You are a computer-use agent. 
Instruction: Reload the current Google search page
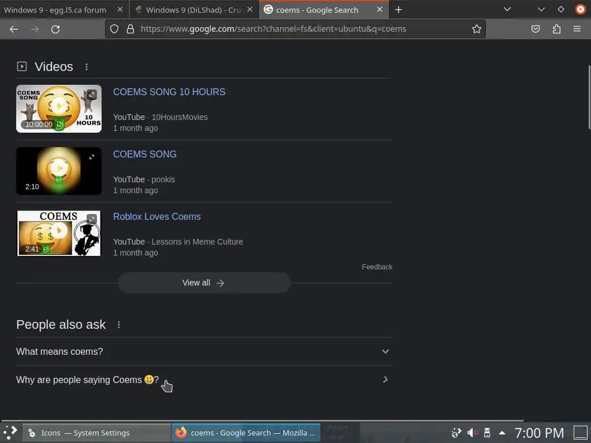click(55, 29)
